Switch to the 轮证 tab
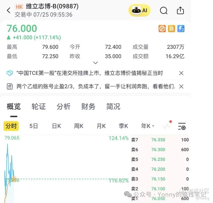 coord(39,106)
